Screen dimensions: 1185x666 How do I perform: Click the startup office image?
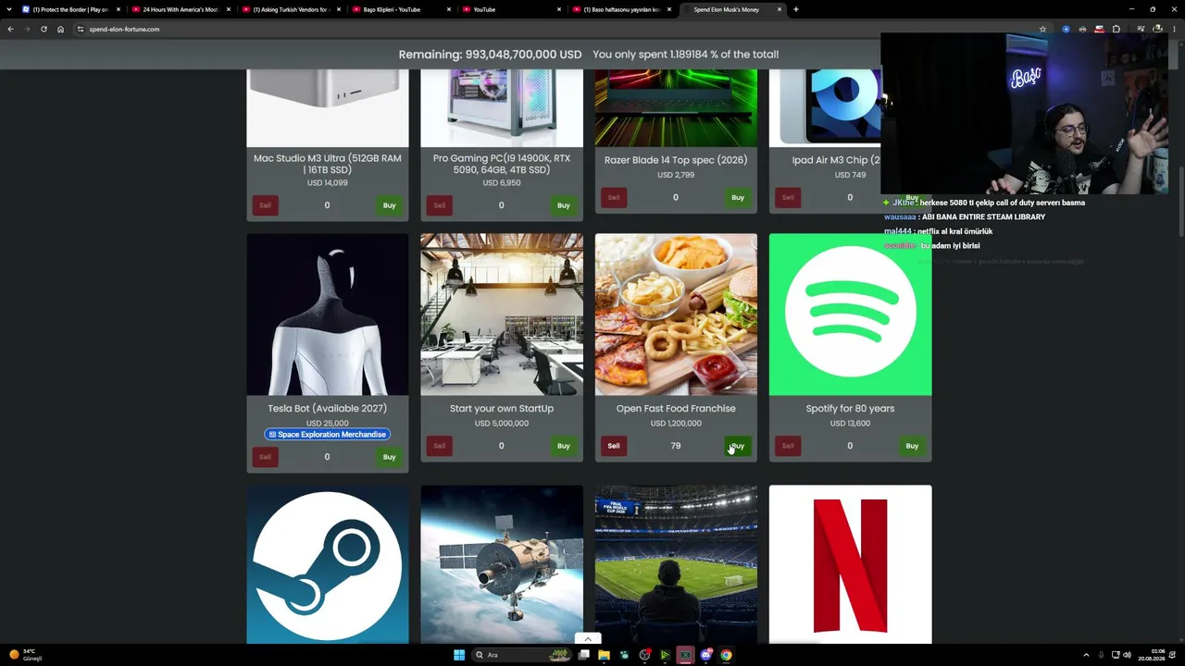(502, 314)
